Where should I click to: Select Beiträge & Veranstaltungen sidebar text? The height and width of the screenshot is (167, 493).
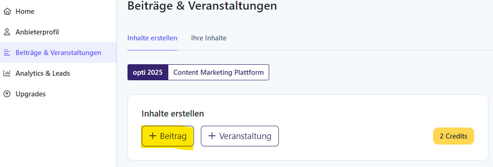(x=59, y=52)
